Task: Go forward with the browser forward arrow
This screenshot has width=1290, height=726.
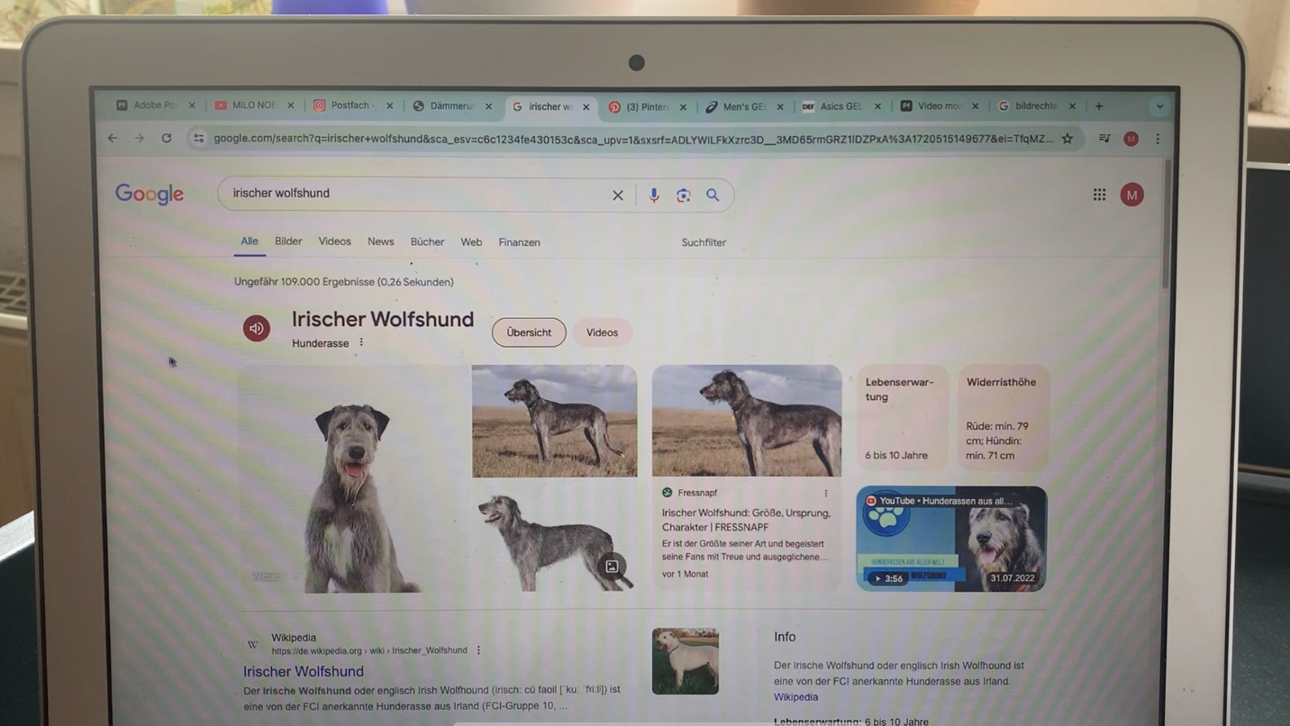Action: 139,138
